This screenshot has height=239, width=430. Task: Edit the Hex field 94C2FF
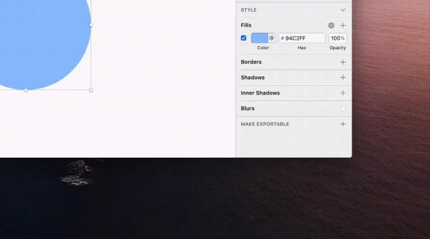tap(302, 38)
